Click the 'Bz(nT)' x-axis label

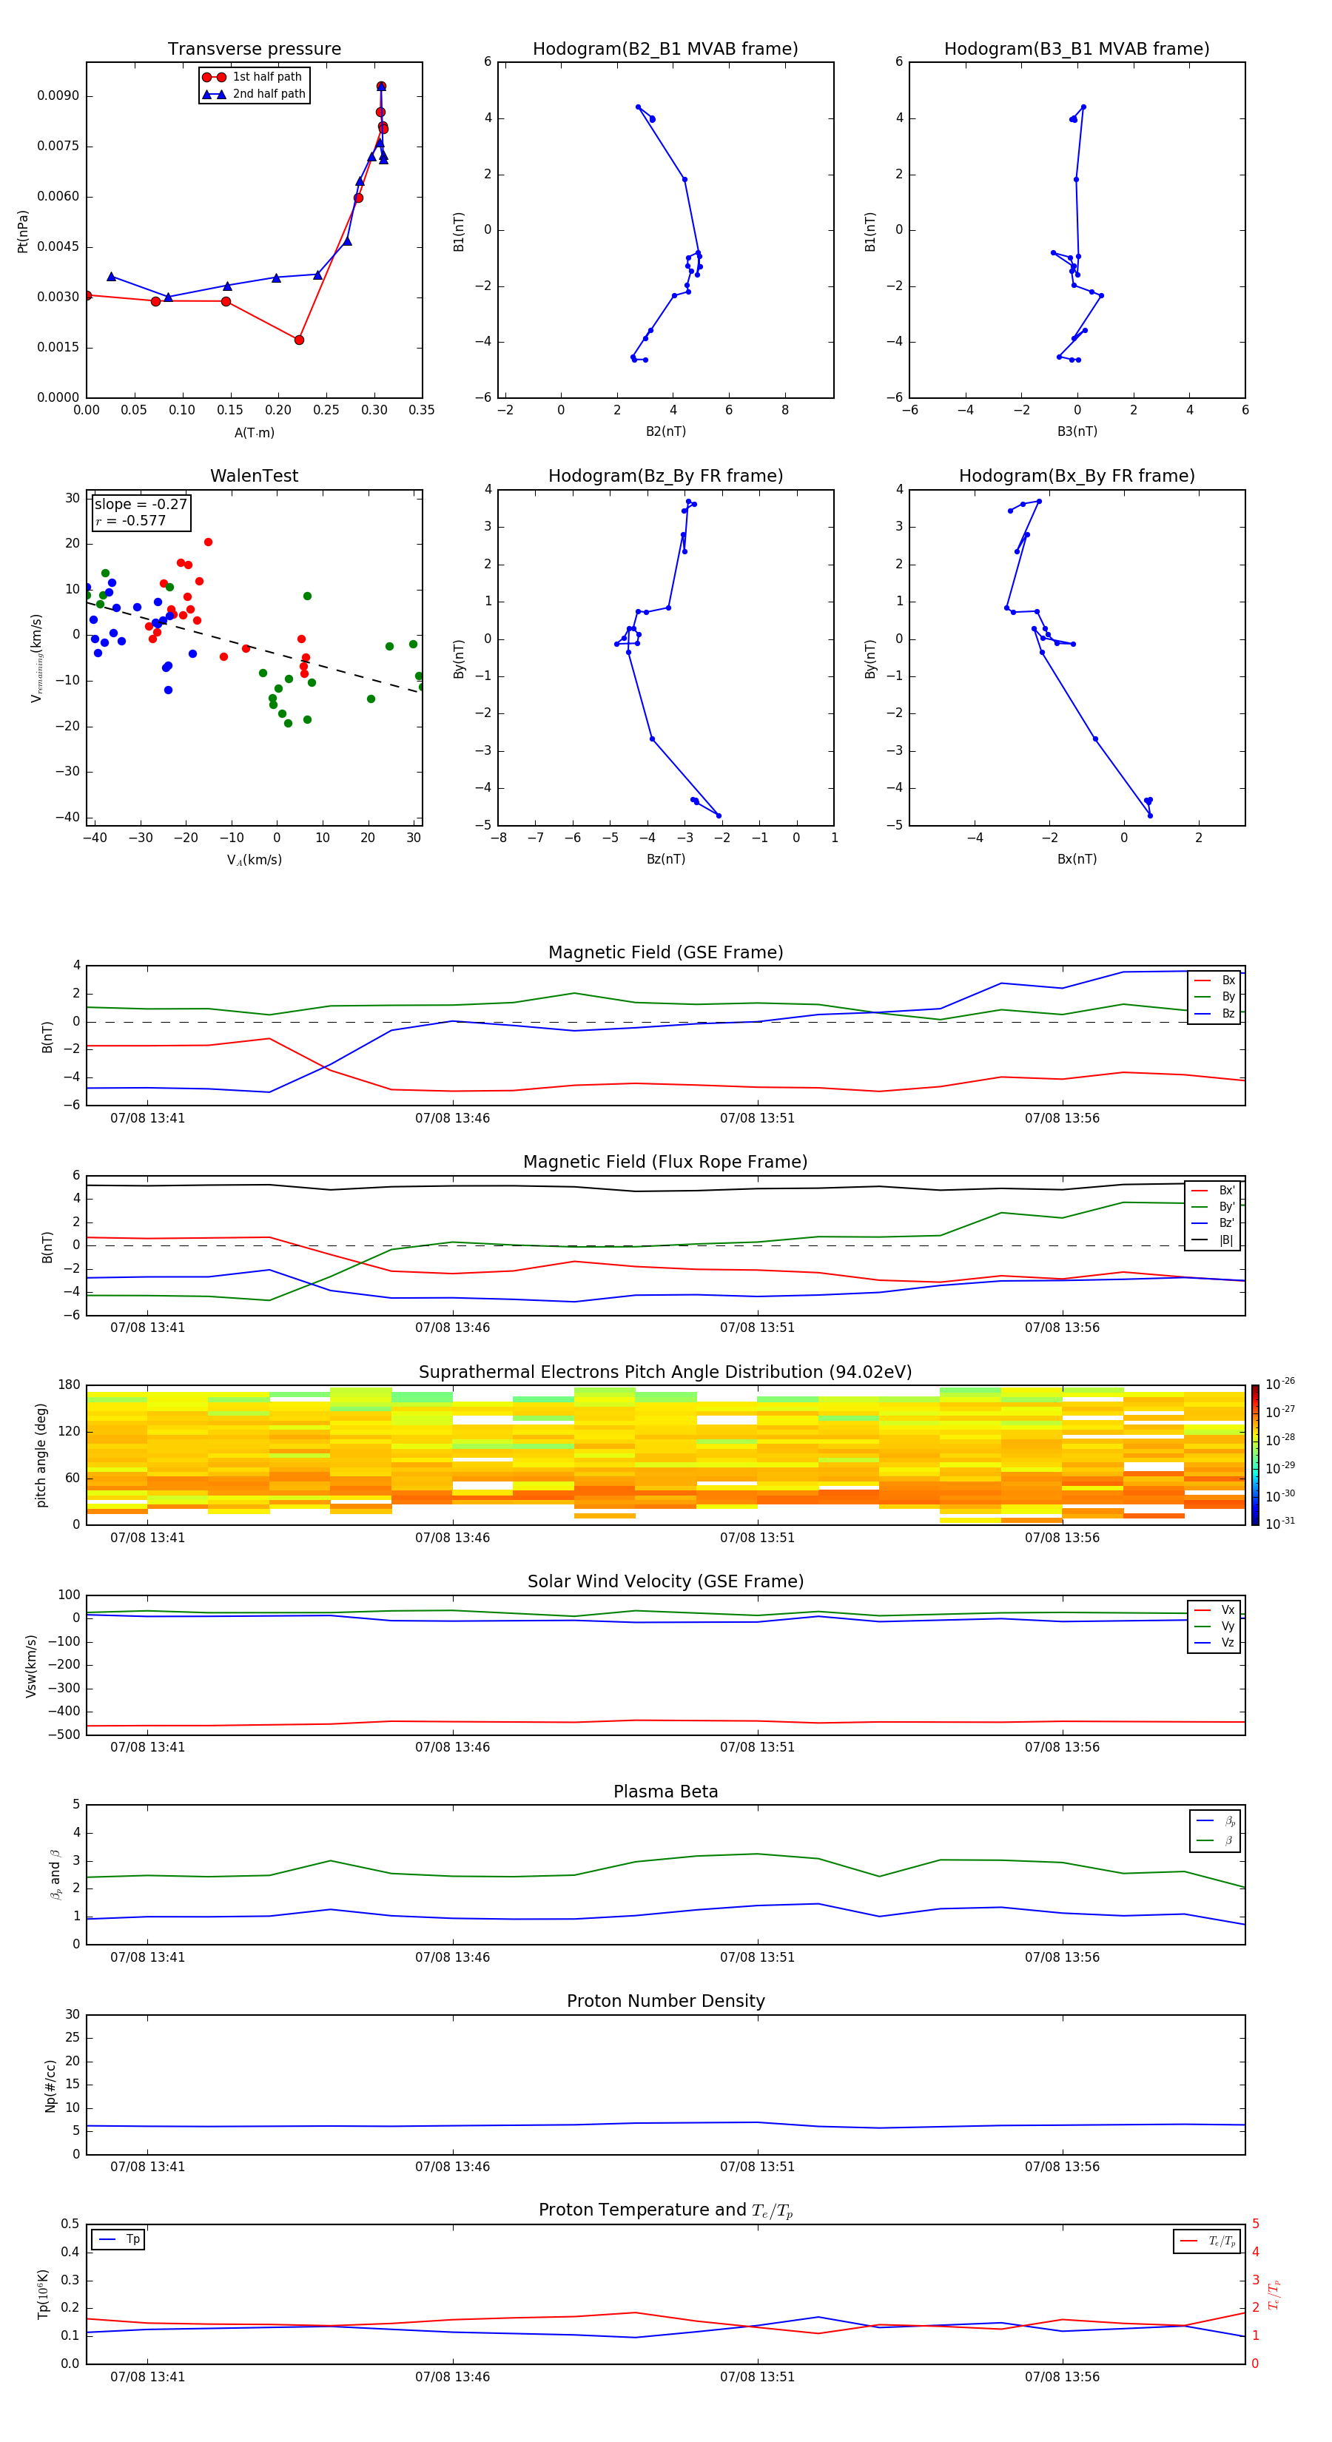point(665,859)
